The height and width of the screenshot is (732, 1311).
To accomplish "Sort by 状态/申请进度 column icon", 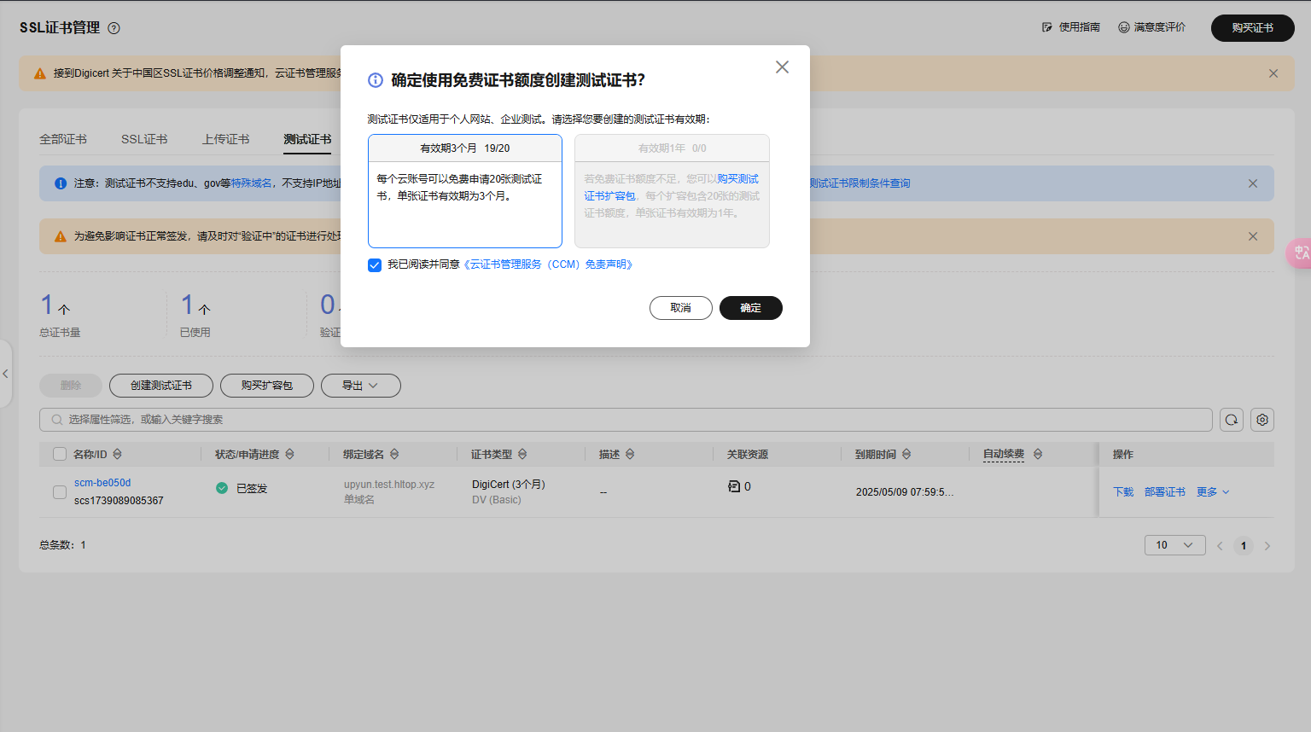I will pyautogui.click(x=290, y=455).
